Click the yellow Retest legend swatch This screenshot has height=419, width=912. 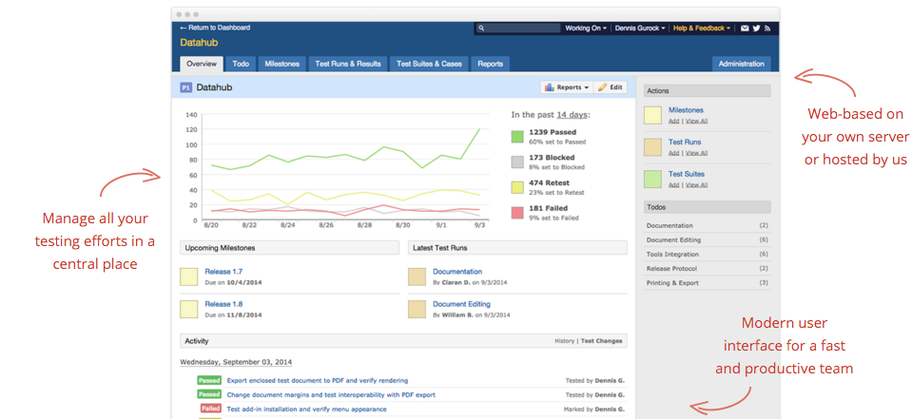(517, 187)
